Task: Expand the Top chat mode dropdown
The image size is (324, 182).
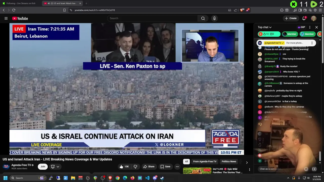Action: (x=265, y=27)
